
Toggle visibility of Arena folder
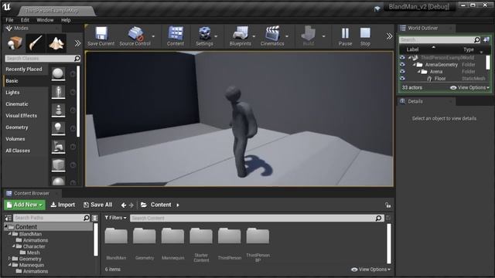click(x=402, y=72)
